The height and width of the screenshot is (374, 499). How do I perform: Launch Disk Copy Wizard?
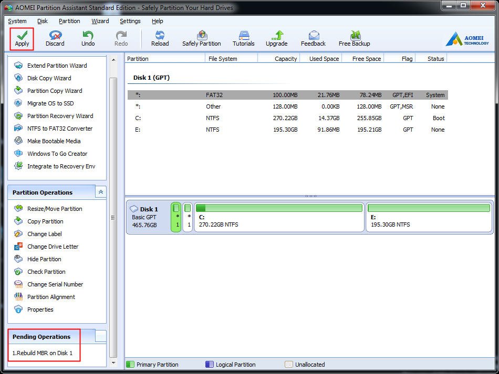point(43,78)
